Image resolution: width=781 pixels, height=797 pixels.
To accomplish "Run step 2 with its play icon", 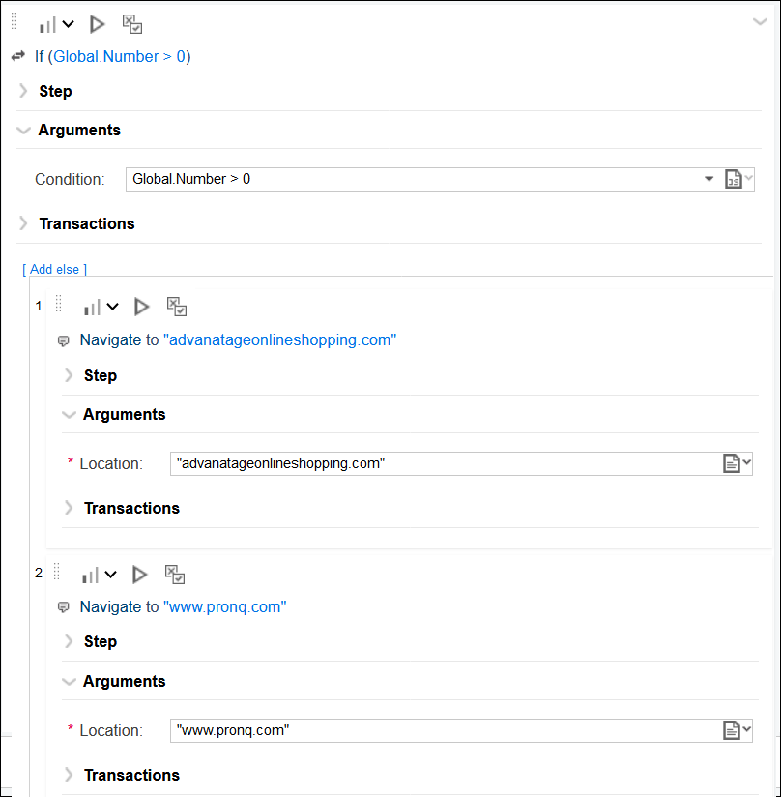I will 140,575.
